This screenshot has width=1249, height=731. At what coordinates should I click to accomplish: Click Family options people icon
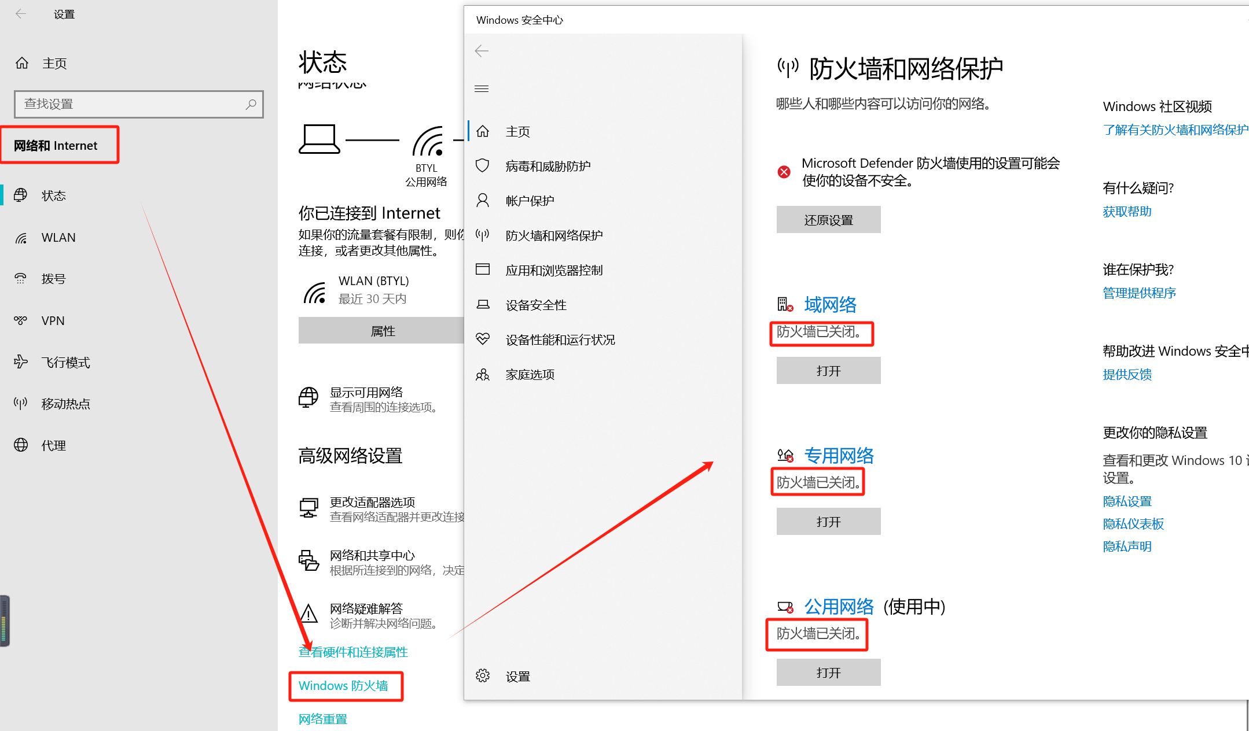(482, 374)
